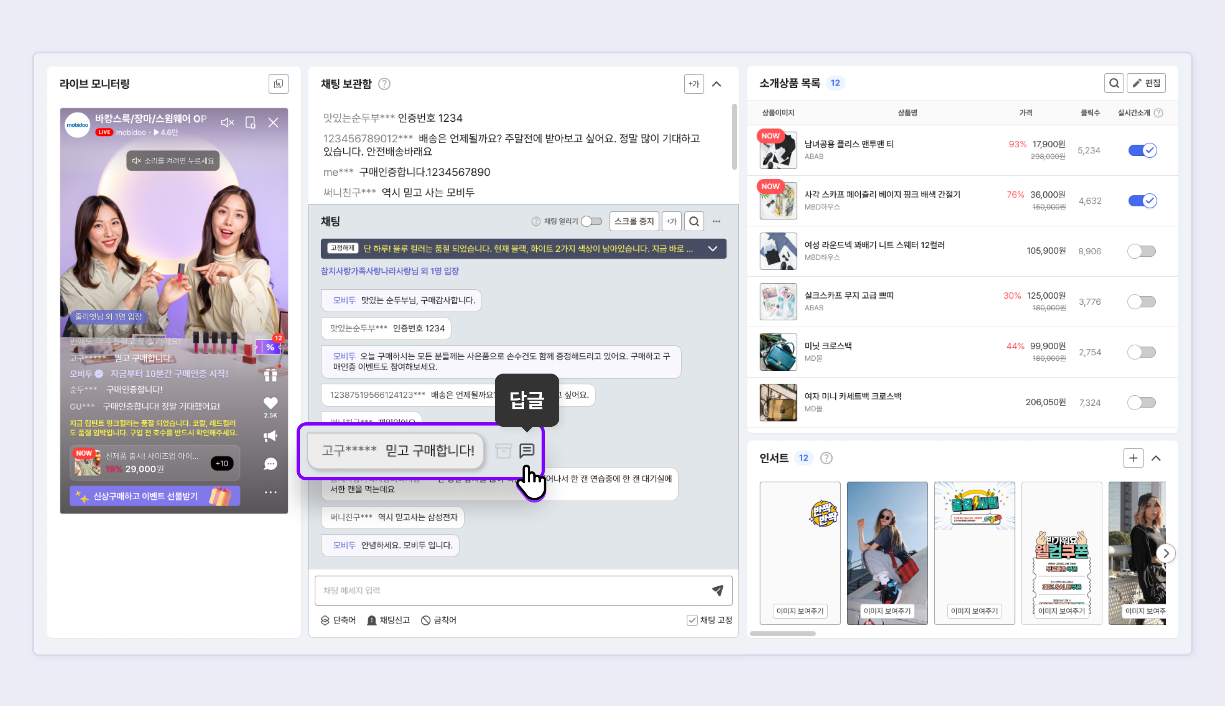Viewport: 1225px width, 706px height.
Task: Click the send message paper plane icon
Action: tap(717, 590)
